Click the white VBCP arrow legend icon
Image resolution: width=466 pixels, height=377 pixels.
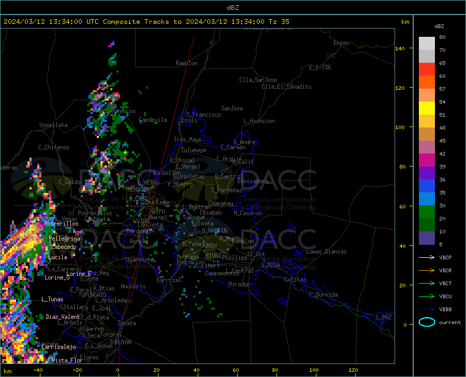[427, 257]
